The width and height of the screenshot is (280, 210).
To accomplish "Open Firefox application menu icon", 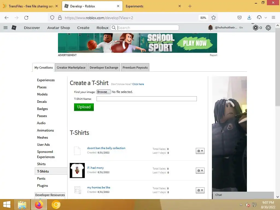I will tap(273, 17).
